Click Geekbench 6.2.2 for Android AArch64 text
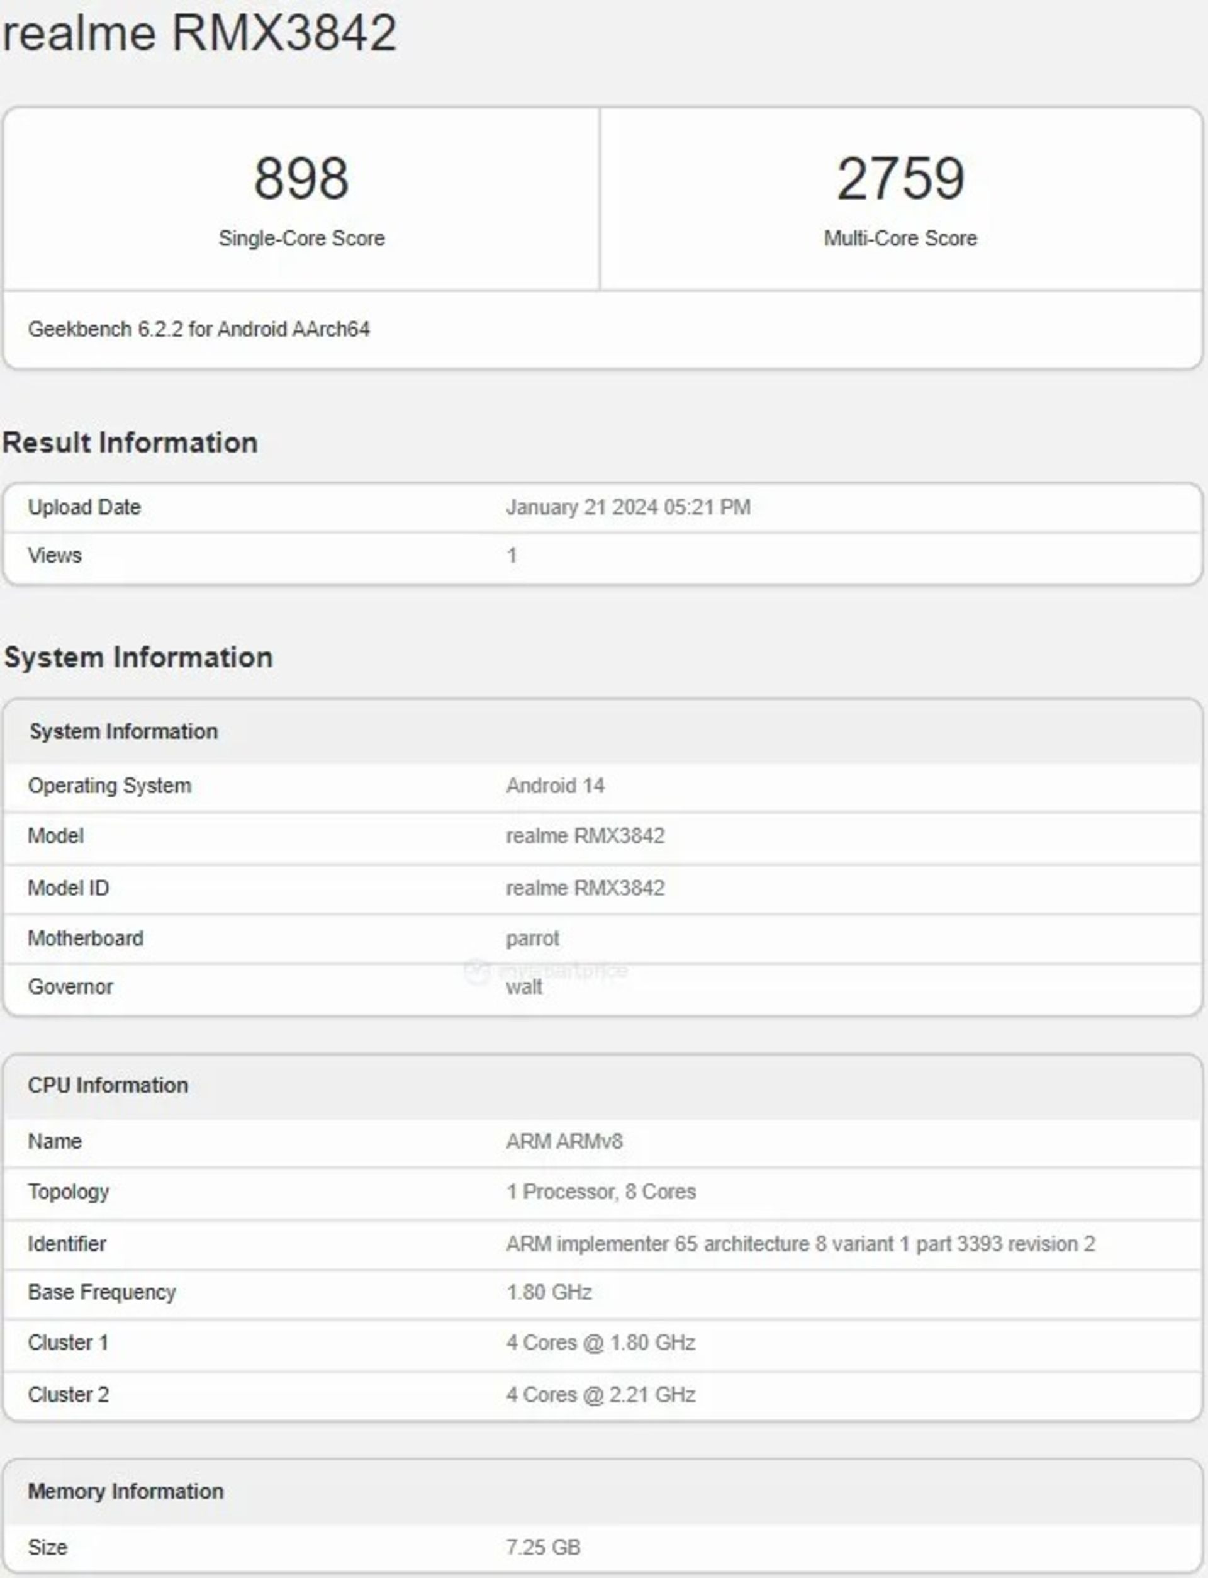 198,329
